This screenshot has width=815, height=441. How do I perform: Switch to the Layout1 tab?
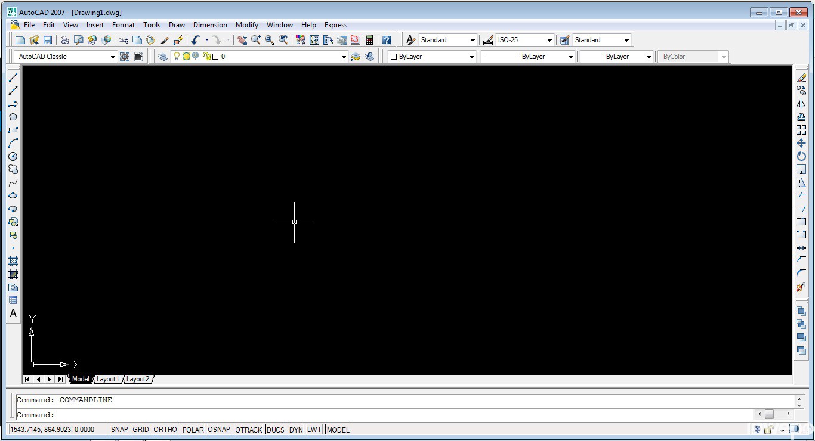[x=108, y=379]
